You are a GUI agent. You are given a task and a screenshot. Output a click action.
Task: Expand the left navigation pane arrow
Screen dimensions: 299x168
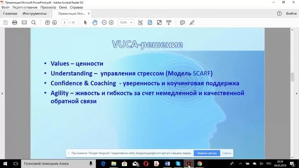pyautogui.click(x=2, y=93)
